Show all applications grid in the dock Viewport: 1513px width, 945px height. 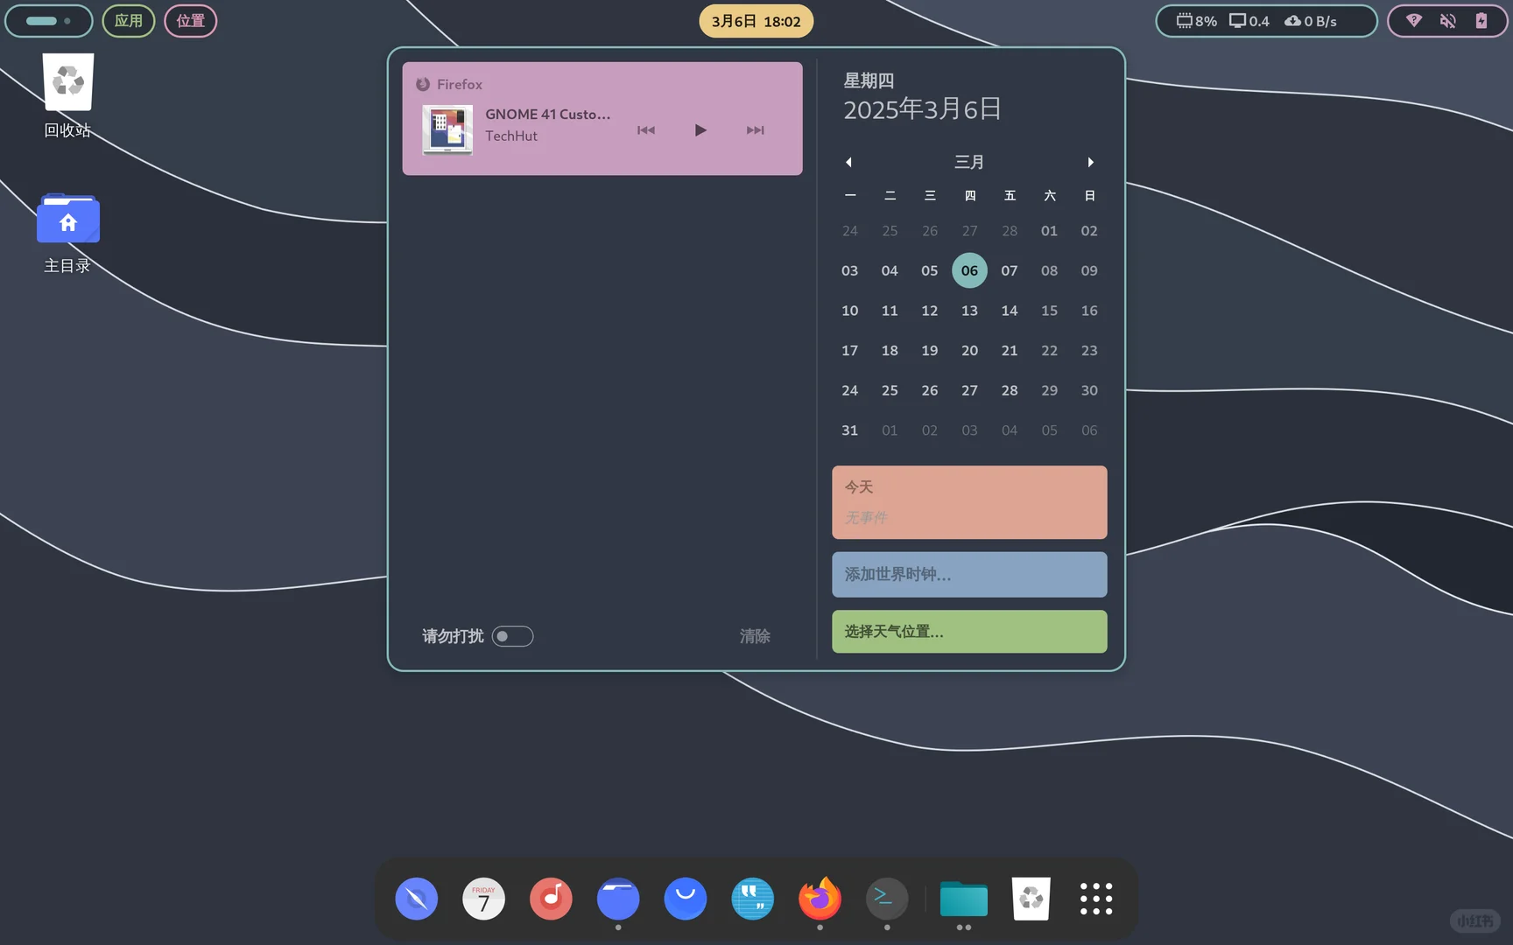pos(1096,899)
